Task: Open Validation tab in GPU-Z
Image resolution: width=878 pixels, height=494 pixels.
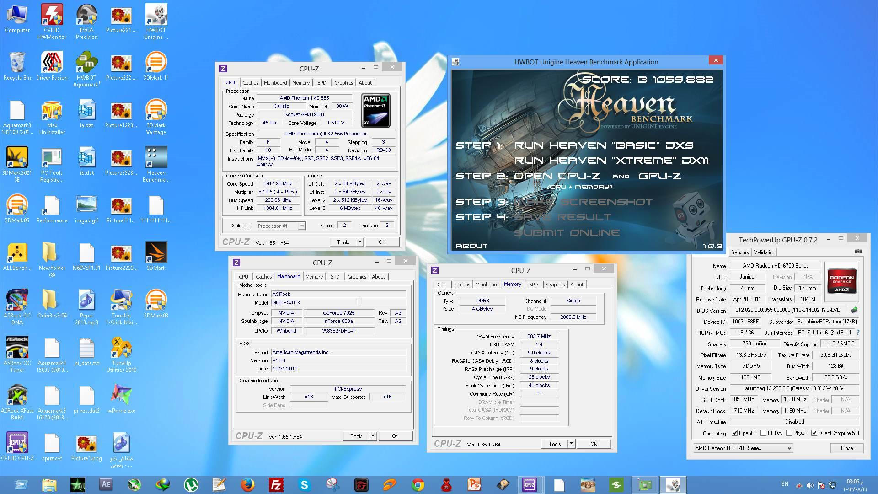Action: tap(765, 252)
